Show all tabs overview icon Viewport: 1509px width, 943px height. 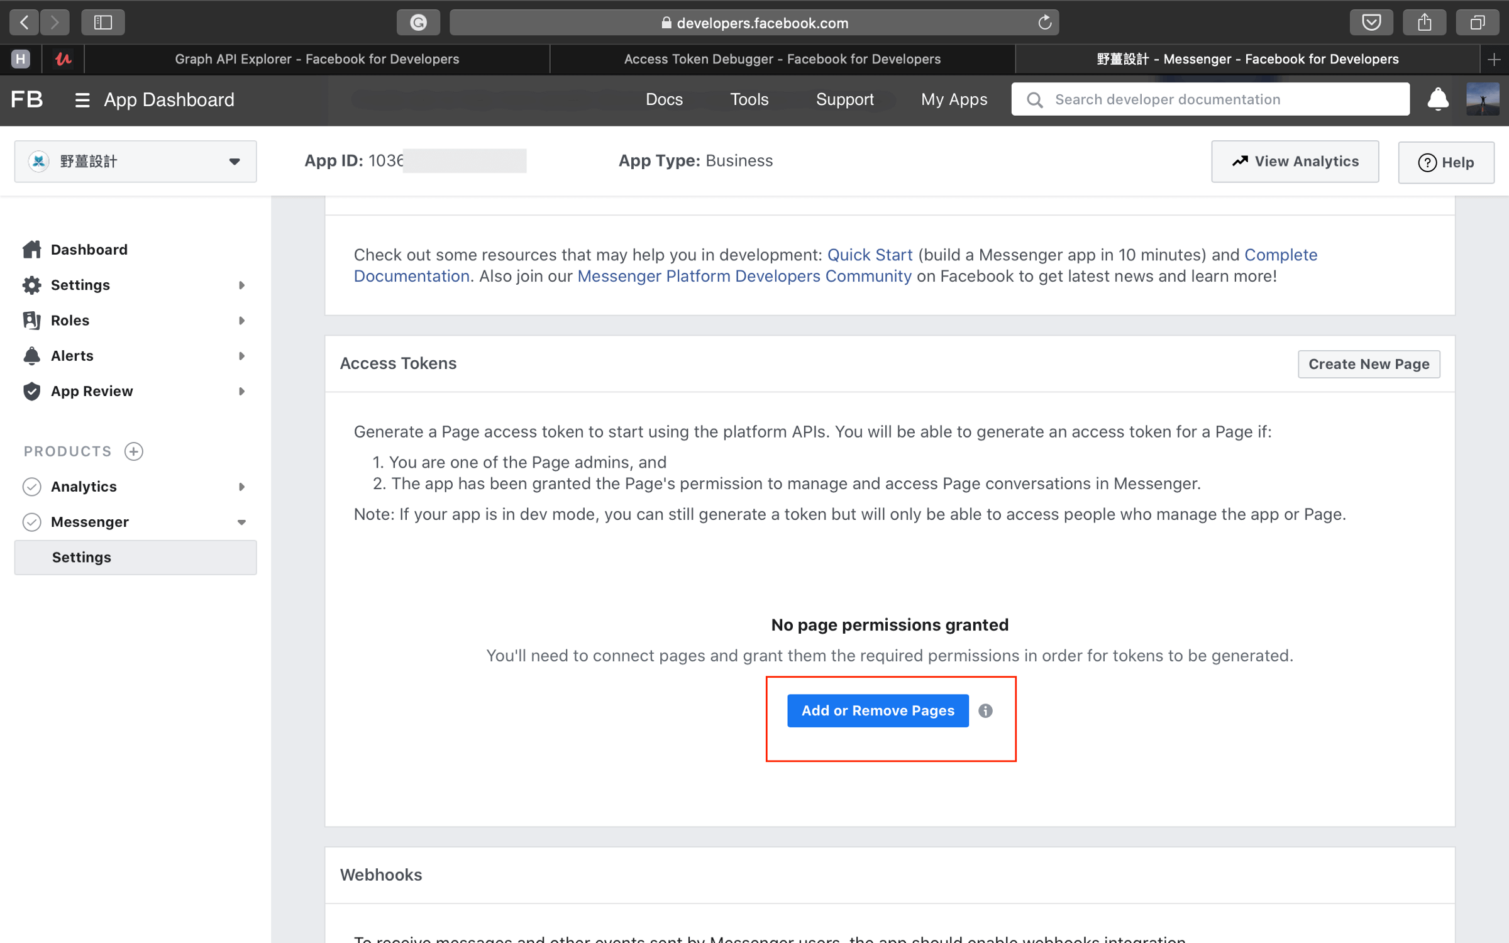1477,23
